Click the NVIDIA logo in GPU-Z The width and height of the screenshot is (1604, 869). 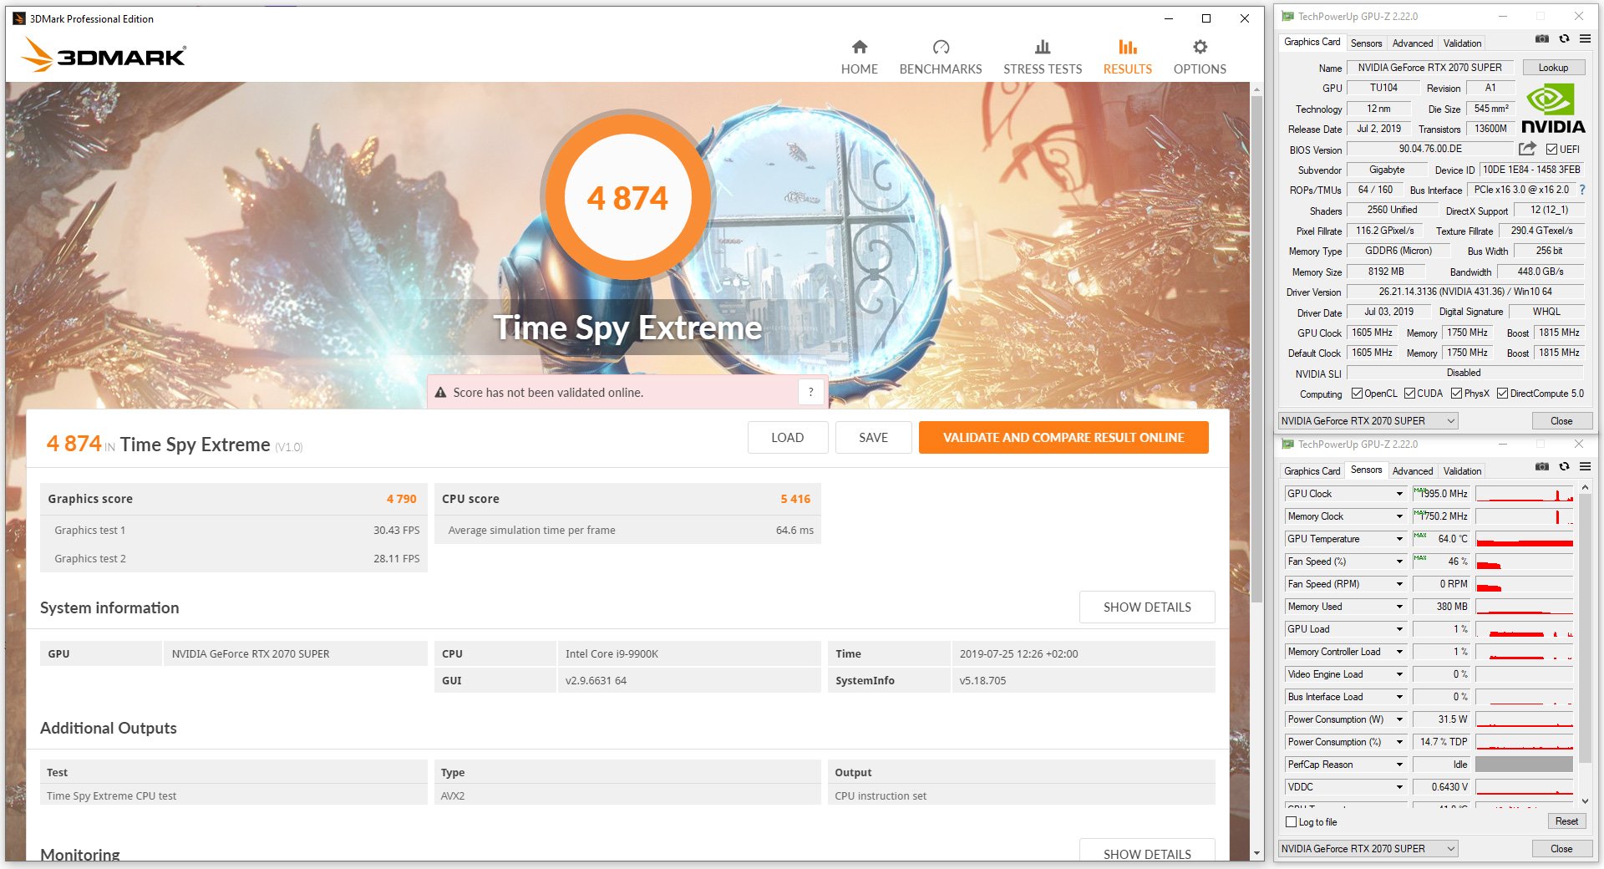[x=1552, y=109]
